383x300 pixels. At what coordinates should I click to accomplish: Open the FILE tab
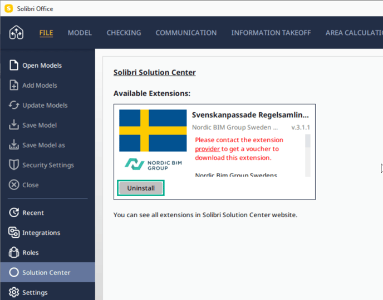[x=46, y=33]
